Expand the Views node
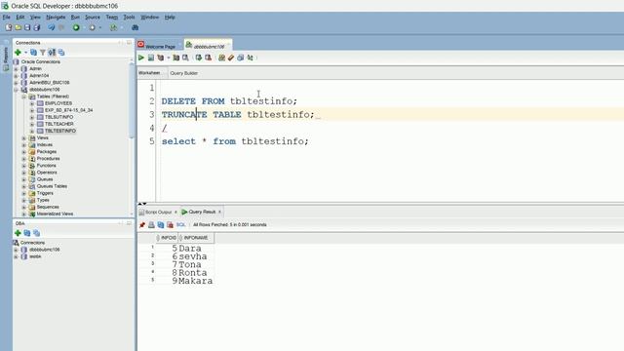Image resolution: width=624 pixels, height=351 pixels. pyautogui.click(x=23, y=138)
